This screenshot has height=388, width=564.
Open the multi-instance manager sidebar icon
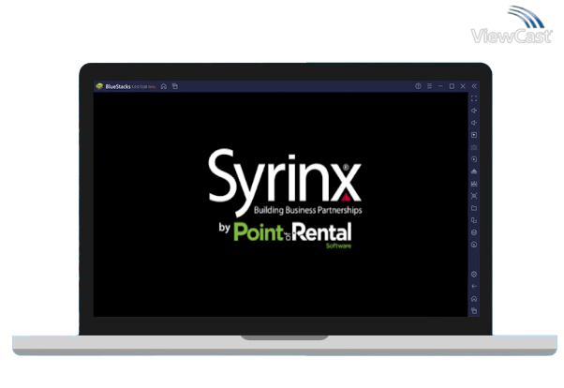tap(474, 220)
